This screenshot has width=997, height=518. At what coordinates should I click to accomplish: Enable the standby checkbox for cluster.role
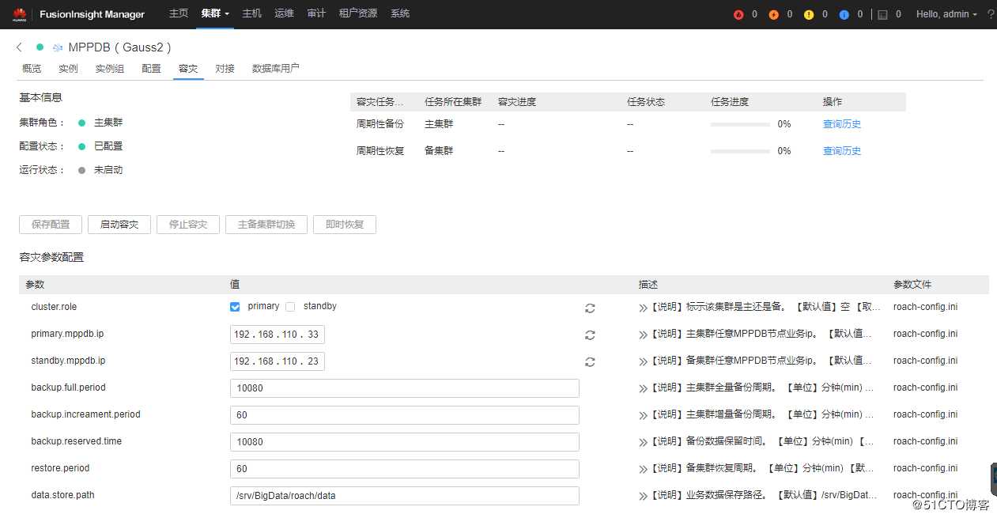(x=290, y=306)
